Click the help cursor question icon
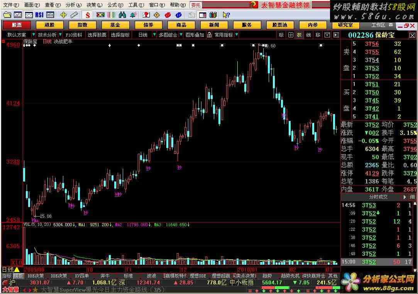This screenshot has height=294, width=418. [x=226, y=15]
